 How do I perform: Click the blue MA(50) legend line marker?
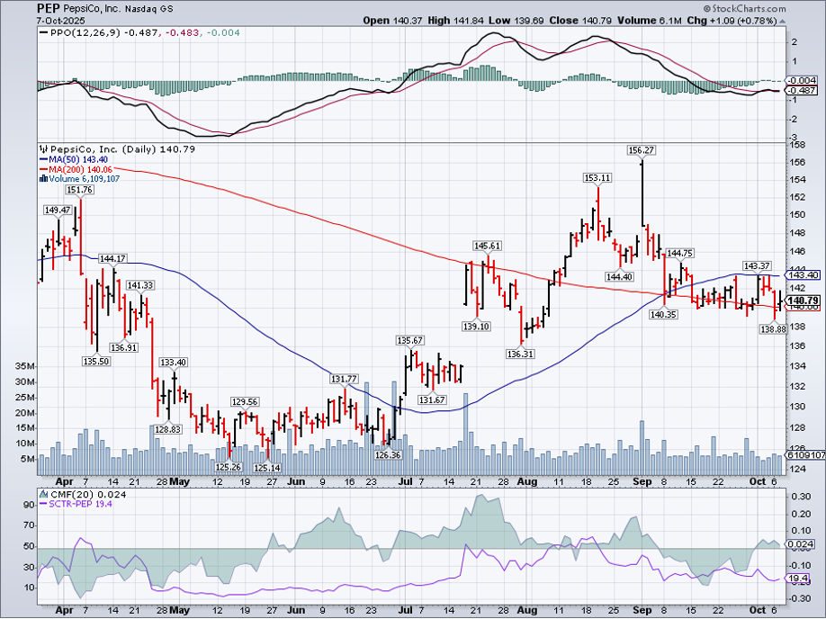pyautogui.click(x=41, y=159)
